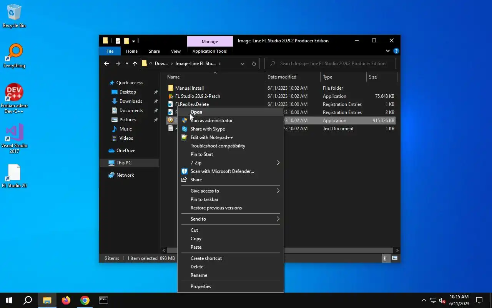The height and width of the screenshot is (308, 492).
Task: Expand address path chevron after Image-Line FL Stu...
Action: pos(219,64)
